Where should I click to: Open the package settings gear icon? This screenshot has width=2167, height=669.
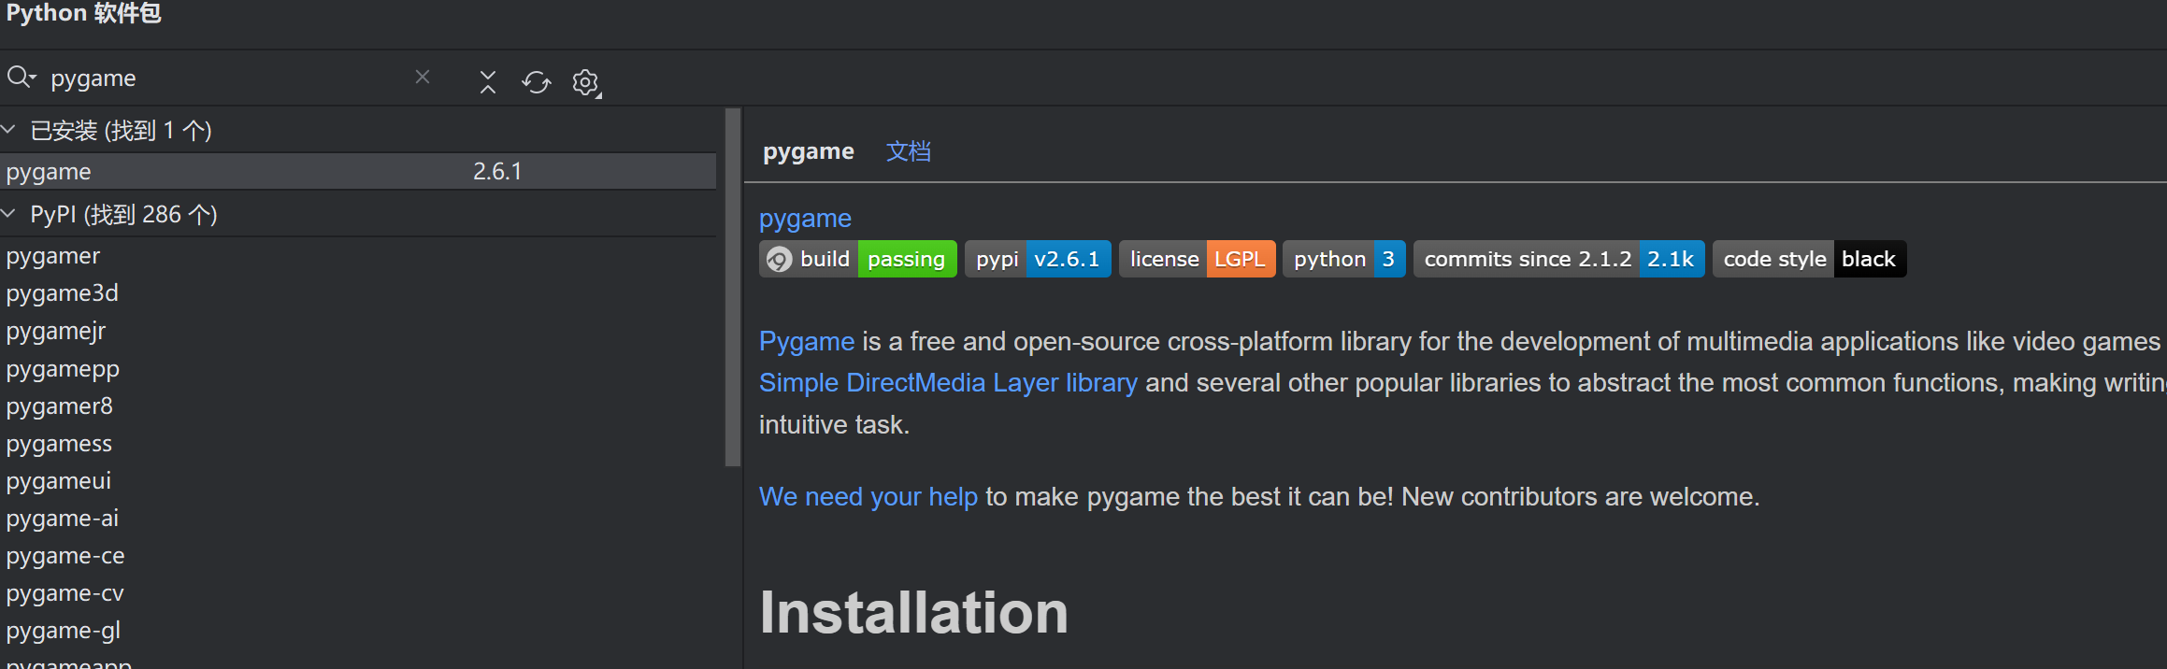586,83
